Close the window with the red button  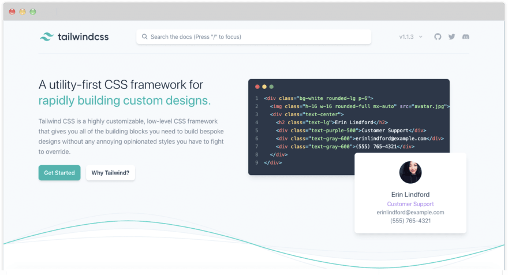click(x=12, y=12)
